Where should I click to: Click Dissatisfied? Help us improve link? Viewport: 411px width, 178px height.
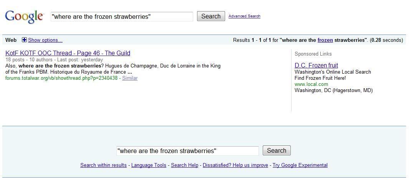click(235, 165)
